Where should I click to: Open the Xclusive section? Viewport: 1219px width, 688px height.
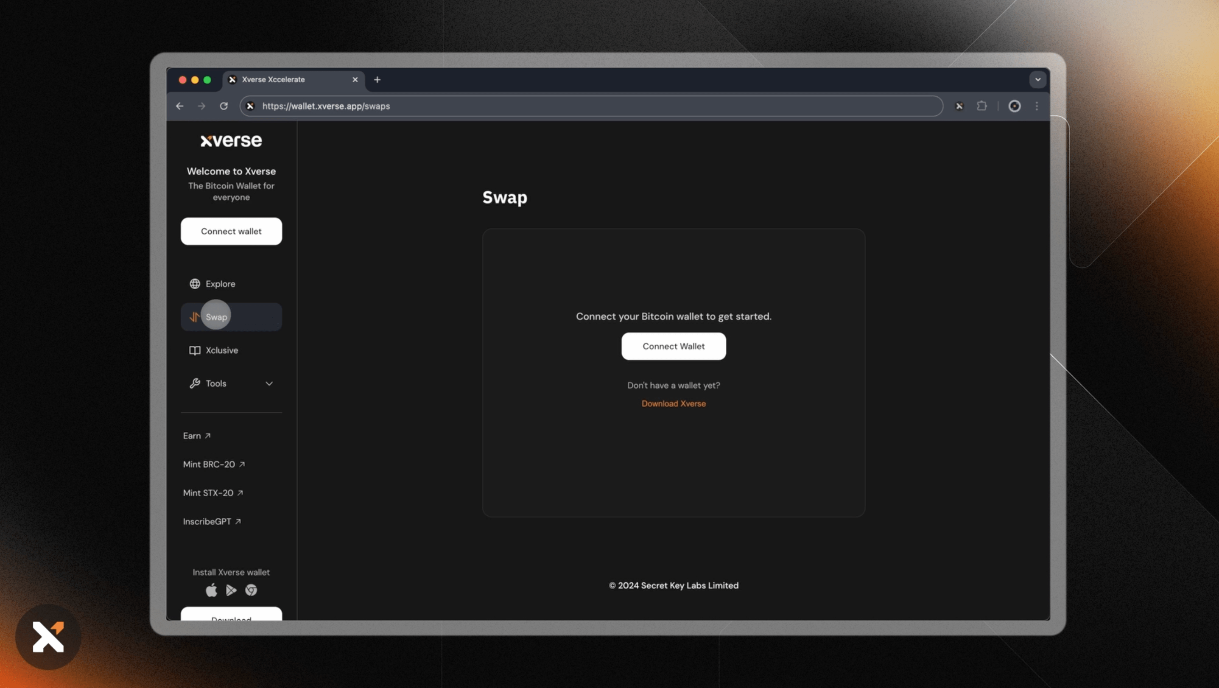click(x=221, y=350)
